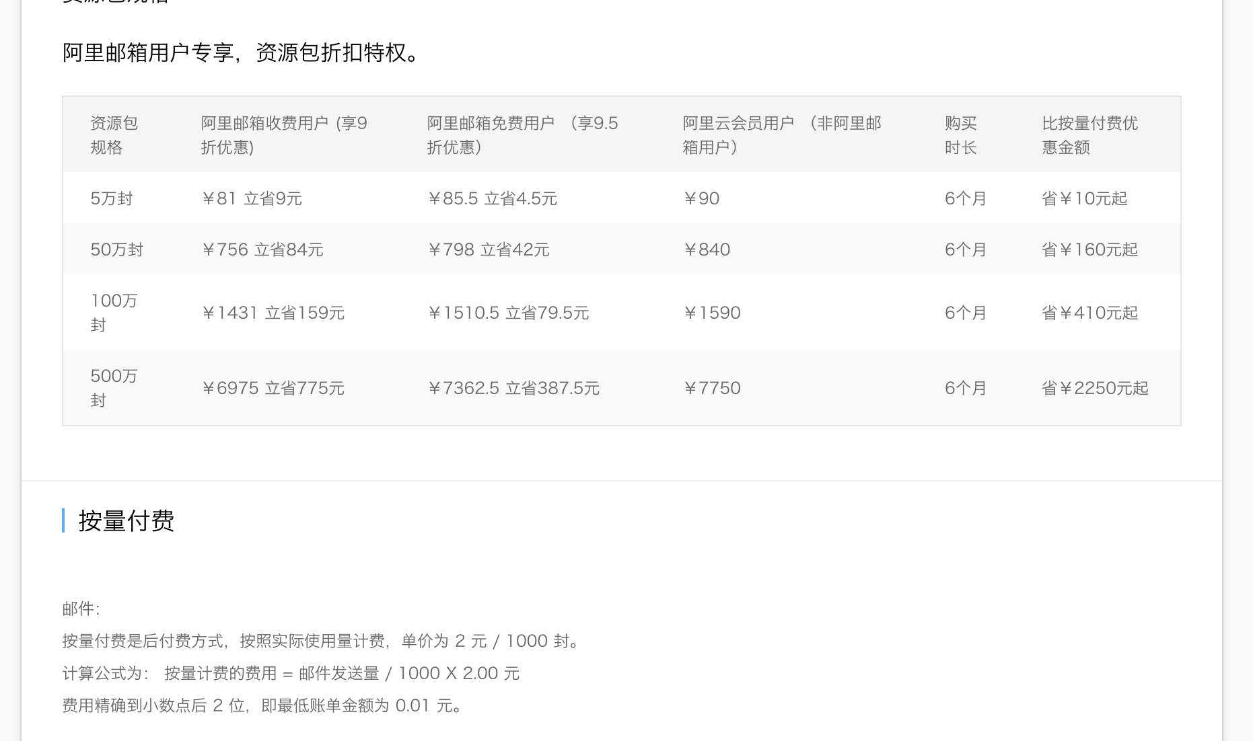Click the line "费用精确到小数点后 2 位"
This screenshot has height=741, width=1253.
[262, 705]
